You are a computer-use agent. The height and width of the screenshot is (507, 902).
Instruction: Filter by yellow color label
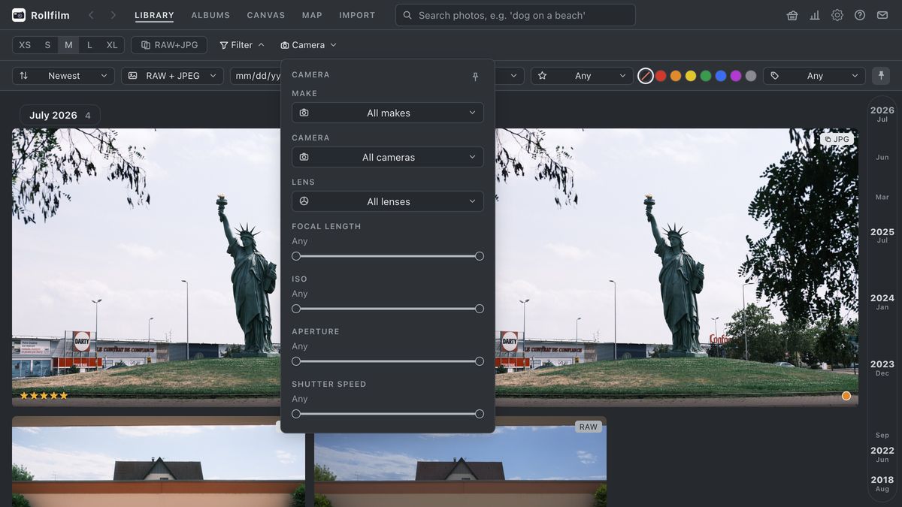click(691, 76)
